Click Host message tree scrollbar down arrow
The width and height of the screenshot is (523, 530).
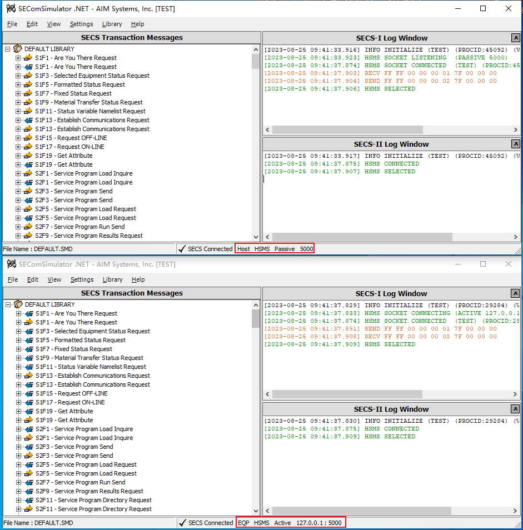(x=256, y=237)
